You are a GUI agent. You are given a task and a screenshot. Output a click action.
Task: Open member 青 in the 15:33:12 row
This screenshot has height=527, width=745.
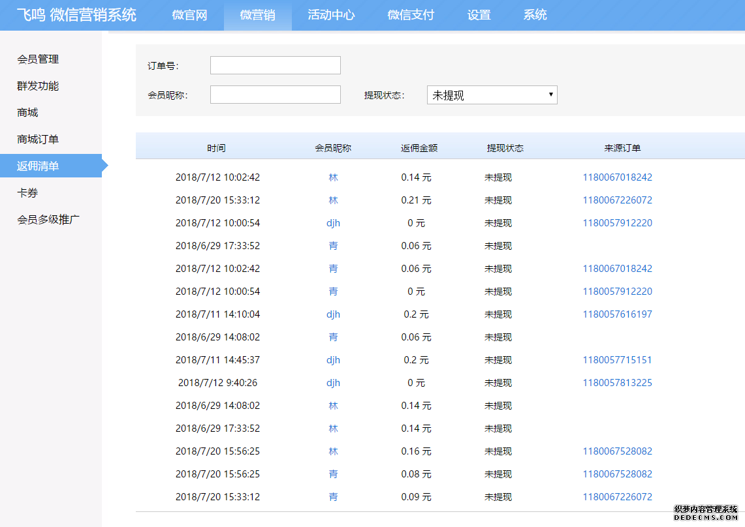point(333,497)
